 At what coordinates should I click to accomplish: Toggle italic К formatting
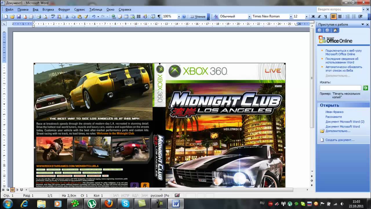[x=319, y=17]
